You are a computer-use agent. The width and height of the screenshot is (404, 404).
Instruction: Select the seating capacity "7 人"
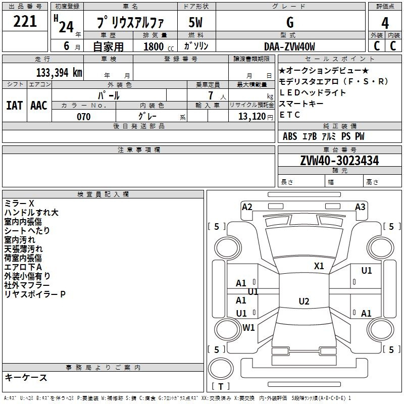217,95
